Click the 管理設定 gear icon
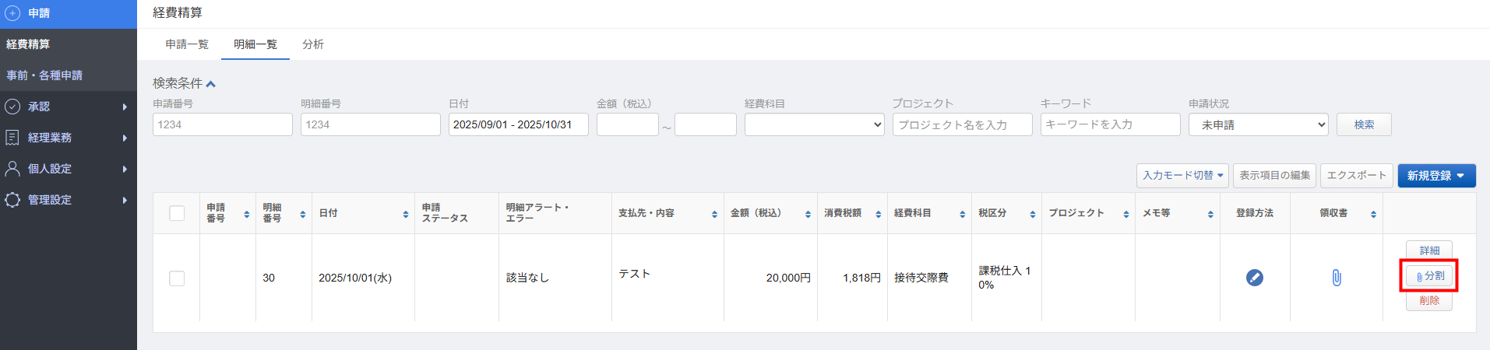 (x=12, y=200)
